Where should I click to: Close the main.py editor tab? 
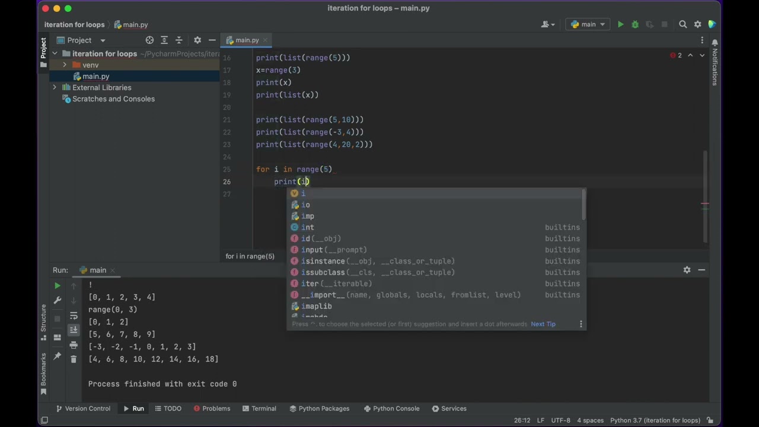pos(266,40)
